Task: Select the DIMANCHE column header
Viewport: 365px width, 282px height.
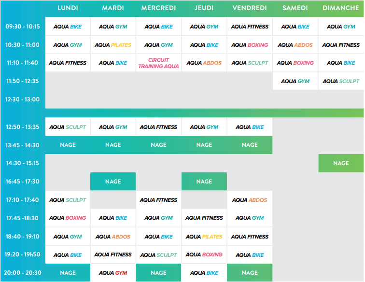Action: coord(340,8)
